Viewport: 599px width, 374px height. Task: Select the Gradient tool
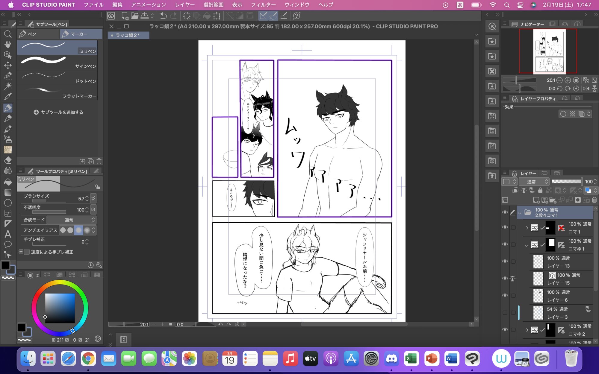point(8,192)
